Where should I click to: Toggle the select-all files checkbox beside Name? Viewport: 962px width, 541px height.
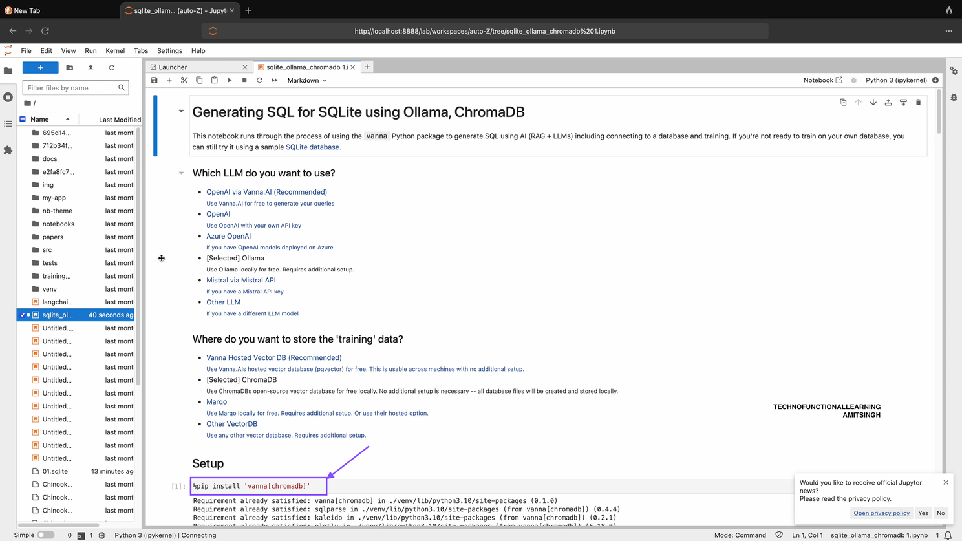23,119
